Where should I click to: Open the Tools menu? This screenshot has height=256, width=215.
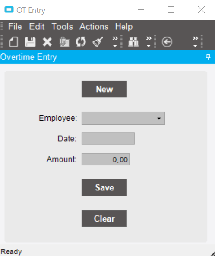[x=62, y=26]
